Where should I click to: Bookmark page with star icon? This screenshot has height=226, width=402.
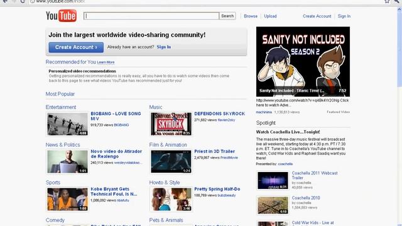[387, 1]
